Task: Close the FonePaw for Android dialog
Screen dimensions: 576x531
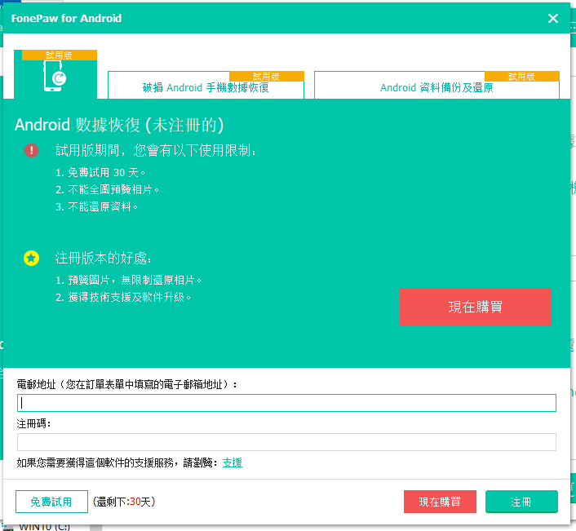Action: tap(553, 19)
